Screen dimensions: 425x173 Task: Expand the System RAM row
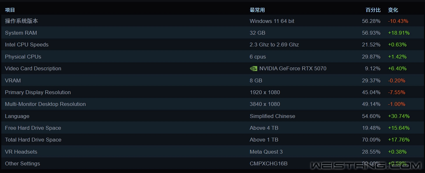[x=21, y=33]
